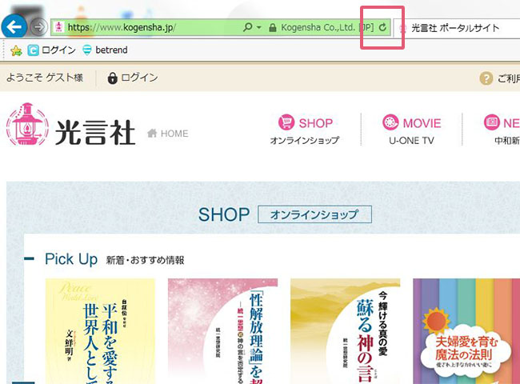Go to HOME link beside the logo
Screen dimensions: 520x384
pyautogui.click(x=168, y=134)
